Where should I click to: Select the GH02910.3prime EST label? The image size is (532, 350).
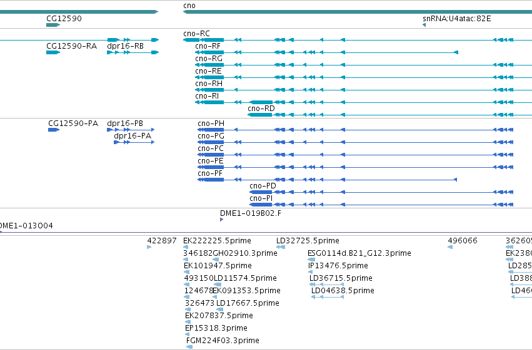[x=245, y=253]
